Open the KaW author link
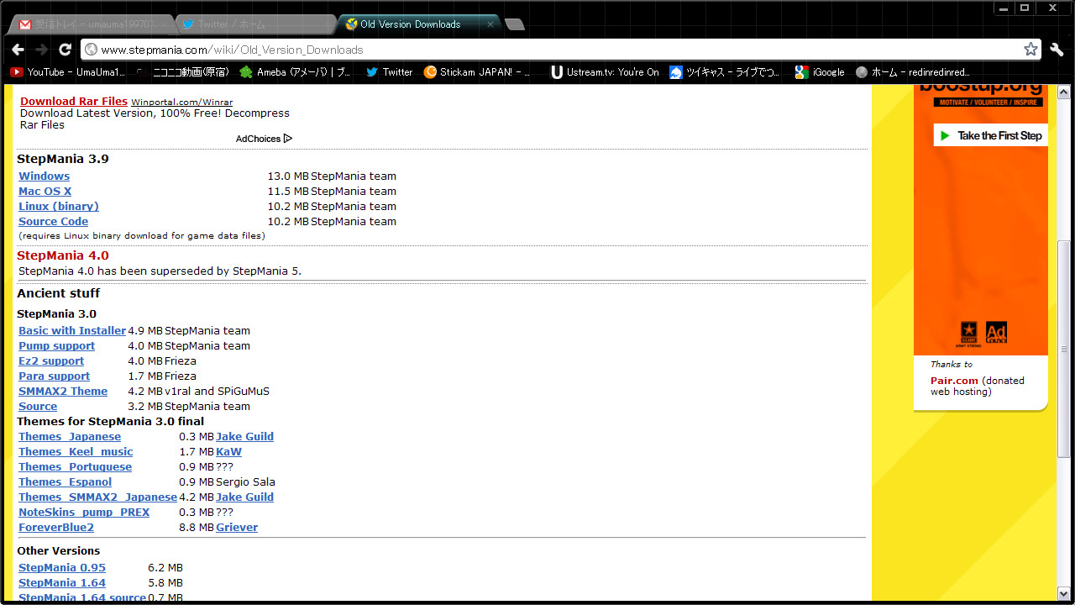The width and height of the screenshot is (1075, 605). coord(228,452)
